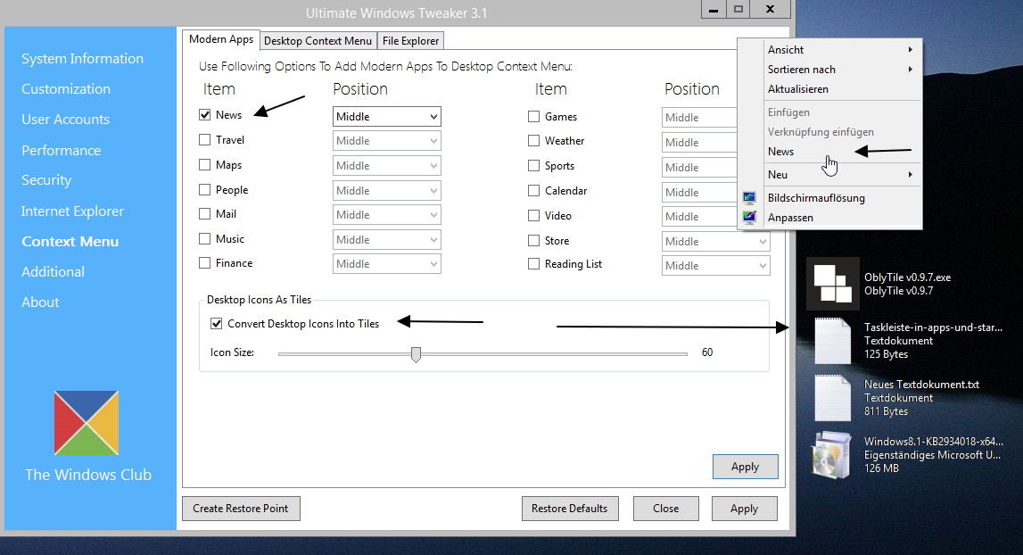Image resolution: width=1023 pixels, height=555 pixels.
Task: Expand the Maps row Position dropdown
Action: [x=387, y=166]
